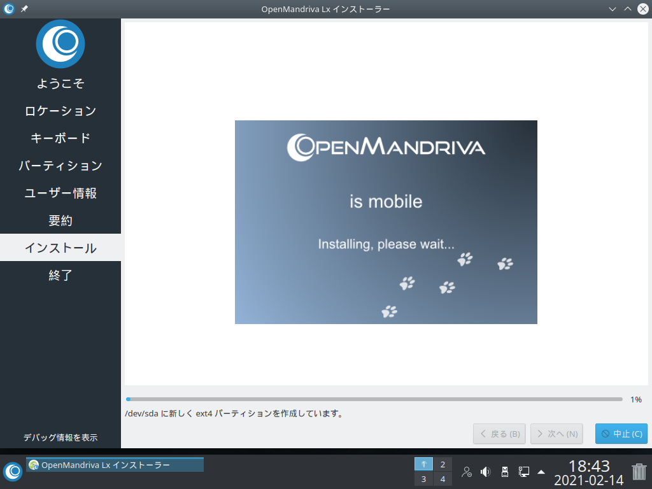Select the ロケーション step in the sidebar

pos(60,111)
